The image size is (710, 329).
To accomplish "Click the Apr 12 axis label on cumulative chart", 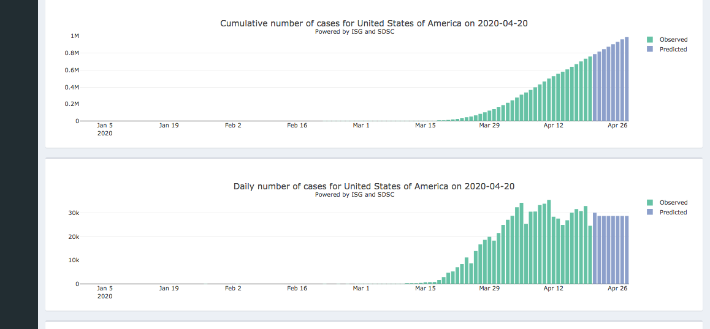I will tap(554, 126).
